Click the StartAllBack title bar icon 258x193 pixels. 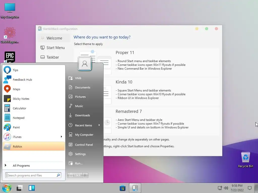[x=40, y=29]
